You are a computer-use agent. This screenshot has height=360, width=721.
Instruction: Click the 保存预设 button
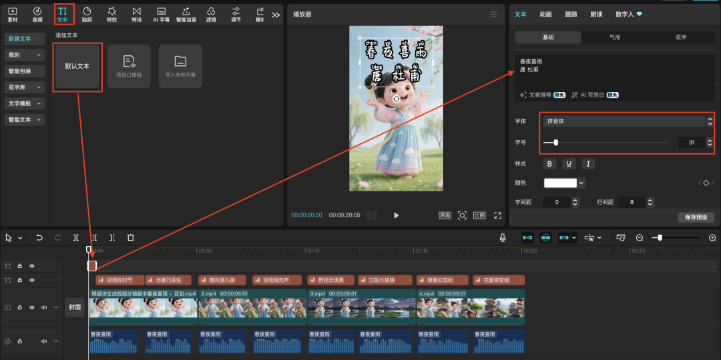click(696, 217)
